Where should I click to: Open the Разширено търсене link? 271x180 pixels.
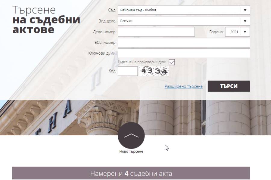[183, 86]
